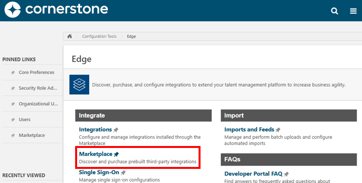
Task: Click 'Discover and purchase prebuilt third-party integrations'
Action: click(x=138, y=162)
